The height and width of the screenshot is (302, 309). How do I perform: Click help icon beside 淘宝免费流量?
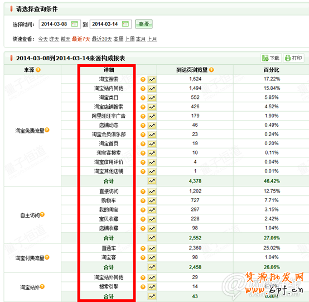click(47, 130)
